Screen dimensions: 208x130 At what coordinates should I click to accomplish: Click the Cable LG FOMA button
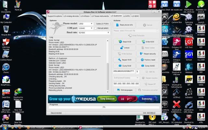coord(102,24)
